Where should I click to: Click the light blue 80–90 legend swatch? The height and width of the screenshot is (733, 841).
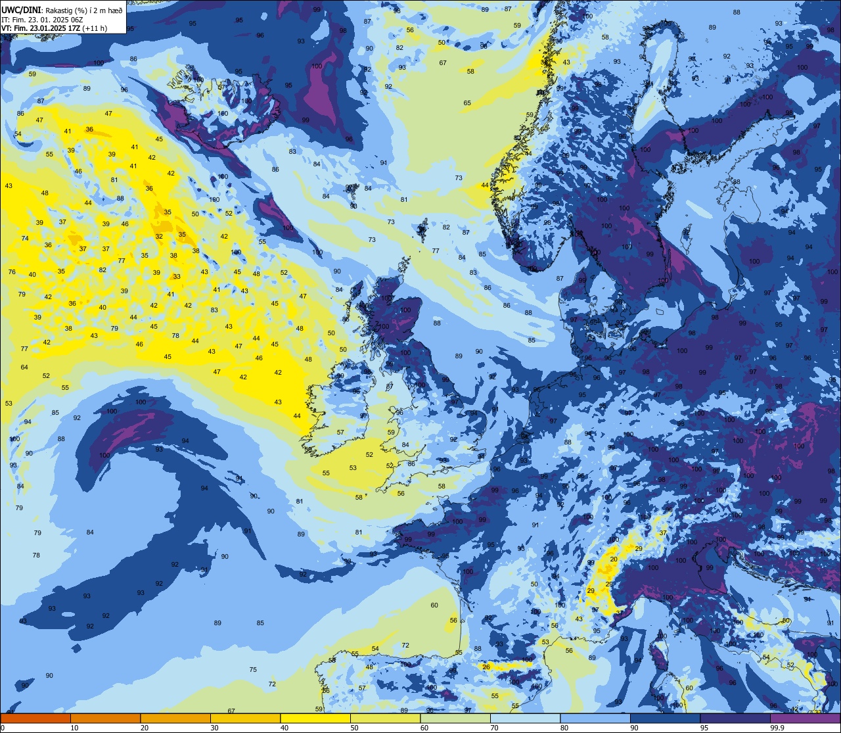pos(595,718)
